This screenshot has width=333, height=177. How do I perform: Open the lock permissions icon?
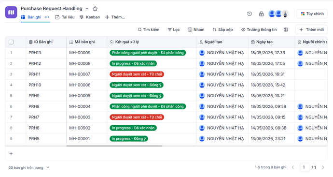(262, 14)
